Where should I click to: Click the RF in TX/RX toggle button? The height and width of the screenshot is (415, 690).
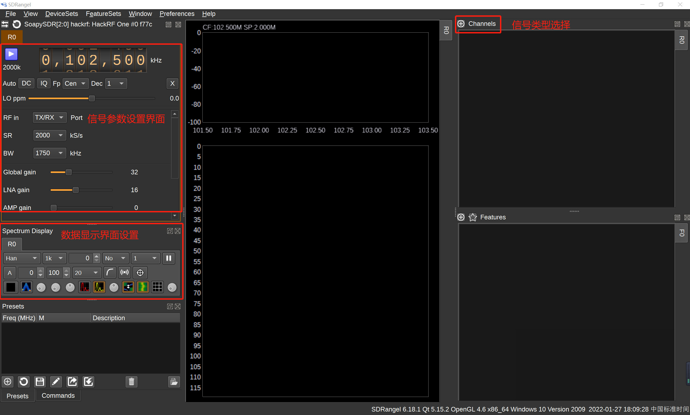point(49,117)
